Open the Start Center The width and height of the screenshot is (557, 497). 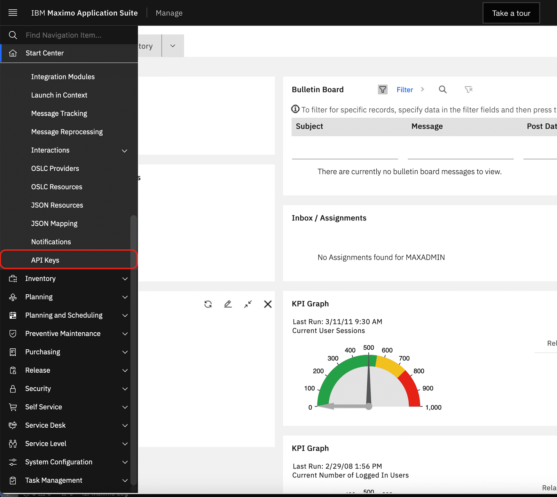click(44, 53)
